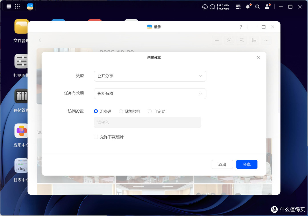Maximize the 相册 window
Screen dimensions: 308x216
264,27
